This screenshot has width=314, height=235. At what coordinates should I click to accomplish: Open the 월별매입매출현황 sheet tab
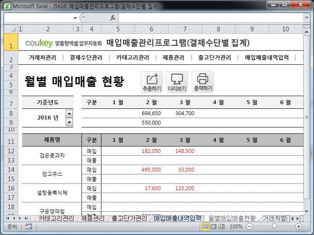[x=232, y=218]
